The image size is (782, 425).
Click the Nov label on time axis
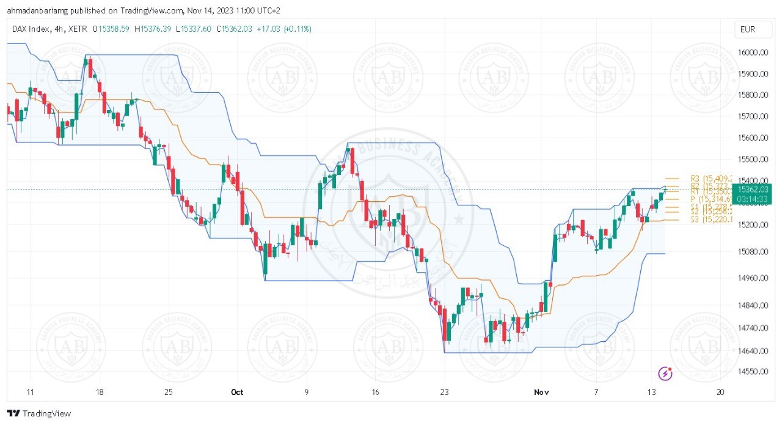(543, 392)
